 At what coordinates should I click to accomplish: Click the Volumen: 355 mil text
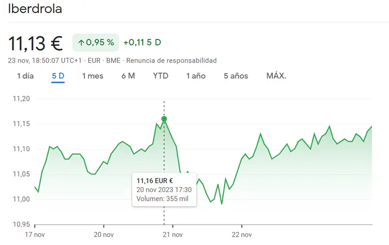pos(162,199)
